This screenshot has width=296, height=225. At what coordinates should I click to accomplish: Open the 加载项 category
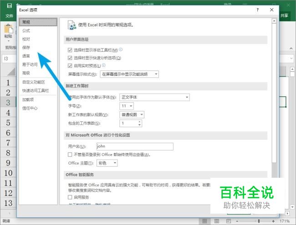tap(28, 100)
